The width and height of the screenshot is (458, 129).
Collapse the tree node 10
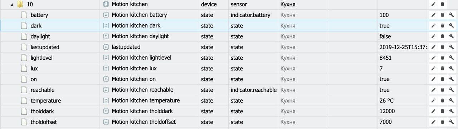(12, 4)
